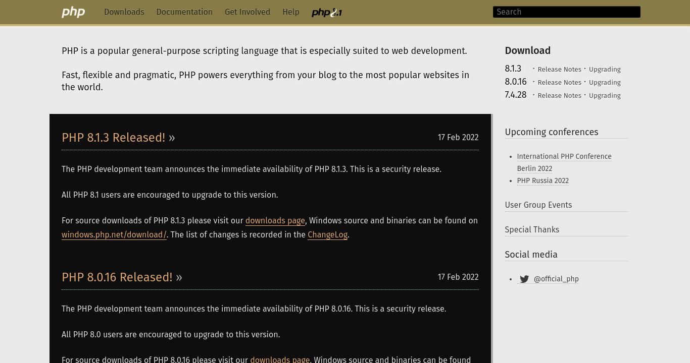Follow the downloads page link for 8.1.3
The height and width of the screenshot is (363, 690).
pyautogui.click(x=275, y=221)
